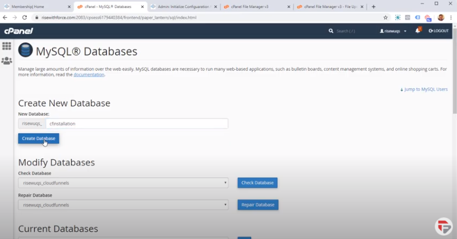Screen dimensions: 457x239
Task: Switch to Membershipj Home tab
Action: click(x=37, y=7)
